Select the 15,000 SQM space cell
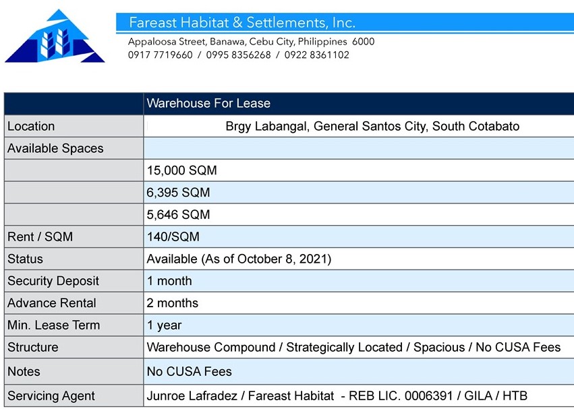Image resolution: width=574 pixels, height=413 pixels. point(181,170)
